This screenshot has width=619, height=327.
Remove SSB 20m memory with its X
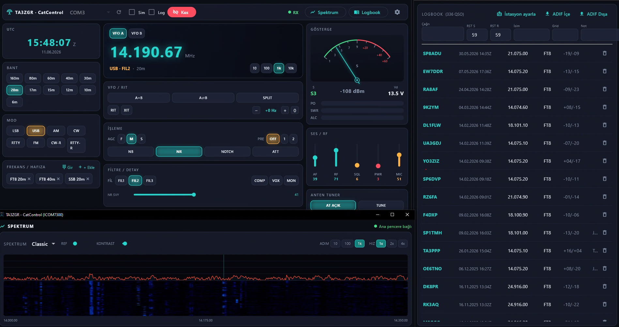[x=88, y=179]
